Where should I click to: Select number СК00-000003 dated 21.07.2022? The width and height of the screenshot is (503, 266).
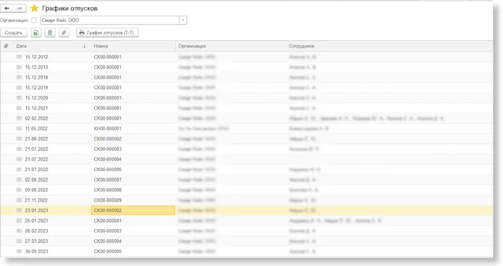108,149
